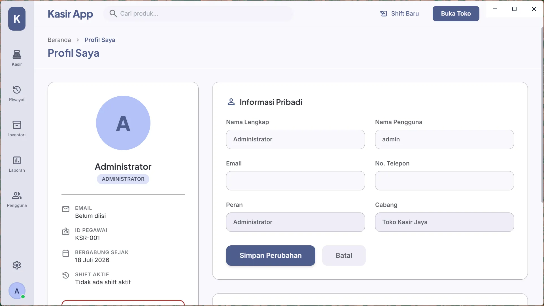Click the Profil Saya breadcrumb
Screen dimensions: 544x306
[x=100, y=40]
